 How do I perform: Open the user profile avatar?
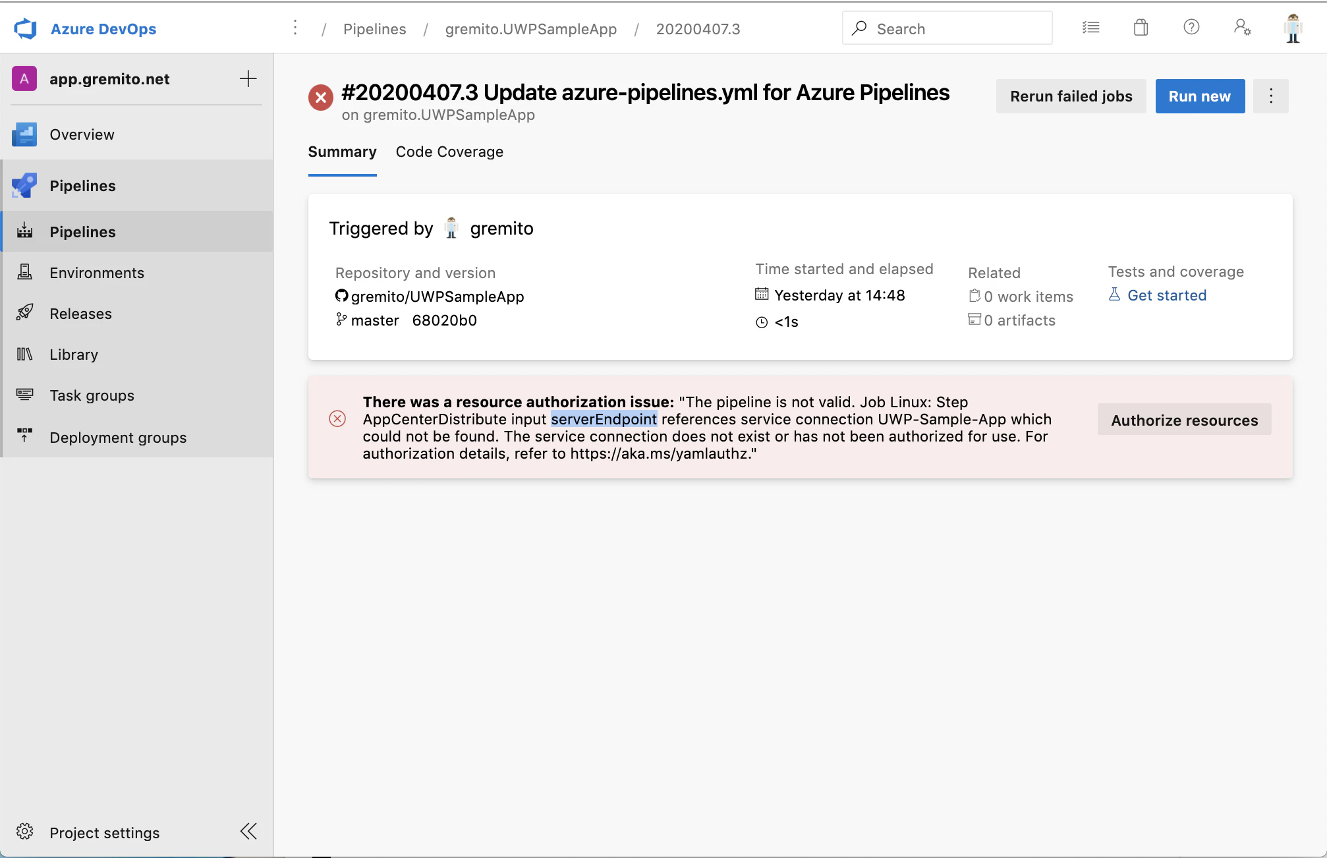(1293, 28)
